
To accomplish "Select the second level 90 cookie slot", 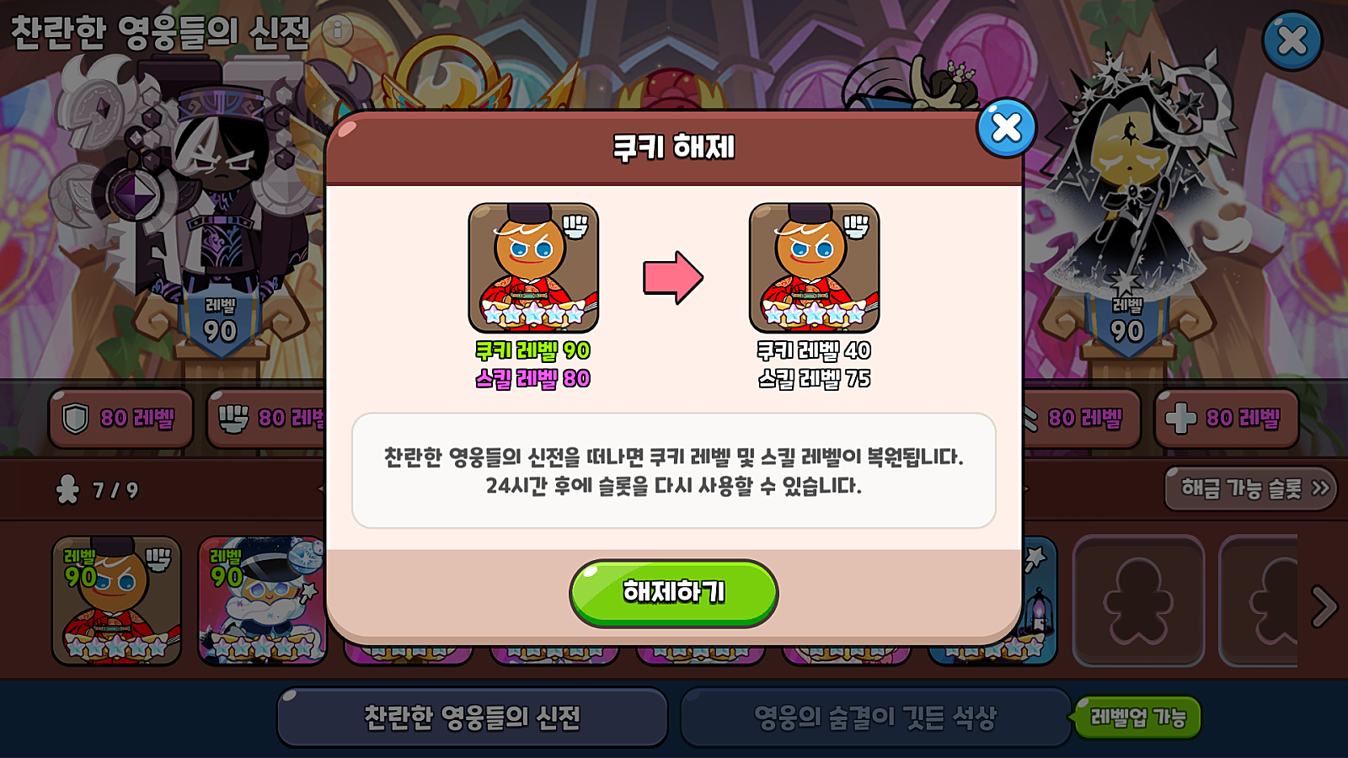I will [x=262, y=601].
